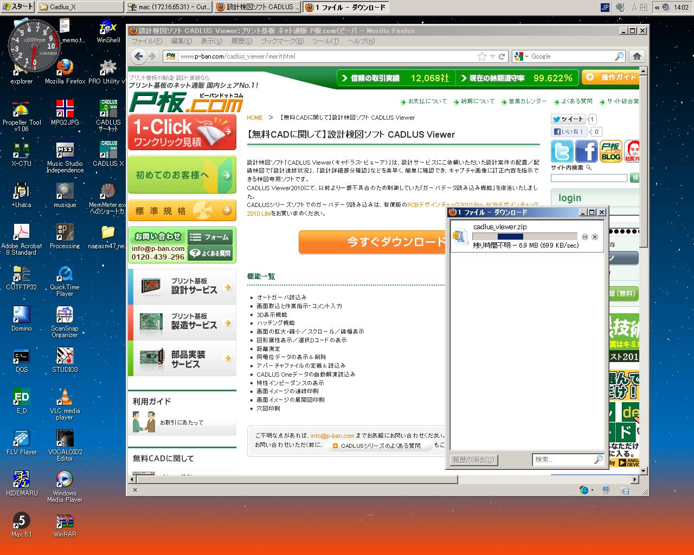Open the ファイル menu in Firefox
The height and width of the screenshot is (555, 694).
147,41
